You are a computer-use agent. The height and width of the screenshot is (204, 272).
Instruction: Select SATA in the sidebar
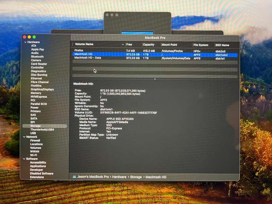click(x=34, y=118)
